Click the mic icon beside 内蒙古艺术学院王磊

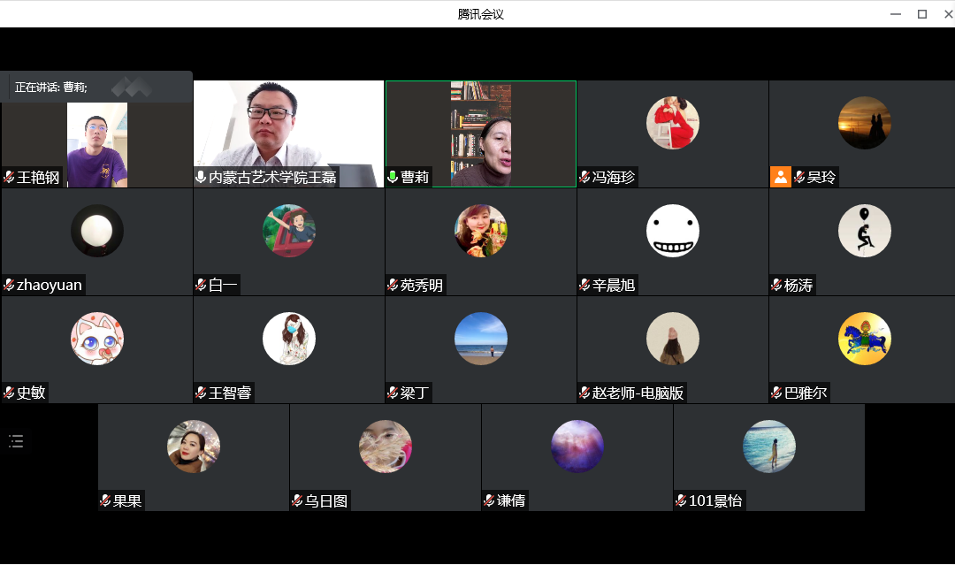tap(199, 177)
